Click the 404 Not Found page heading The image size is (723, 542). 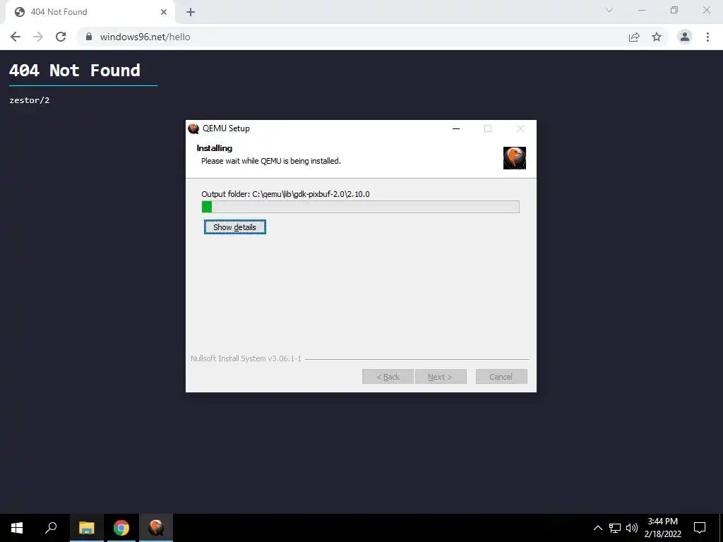(75, 71)
